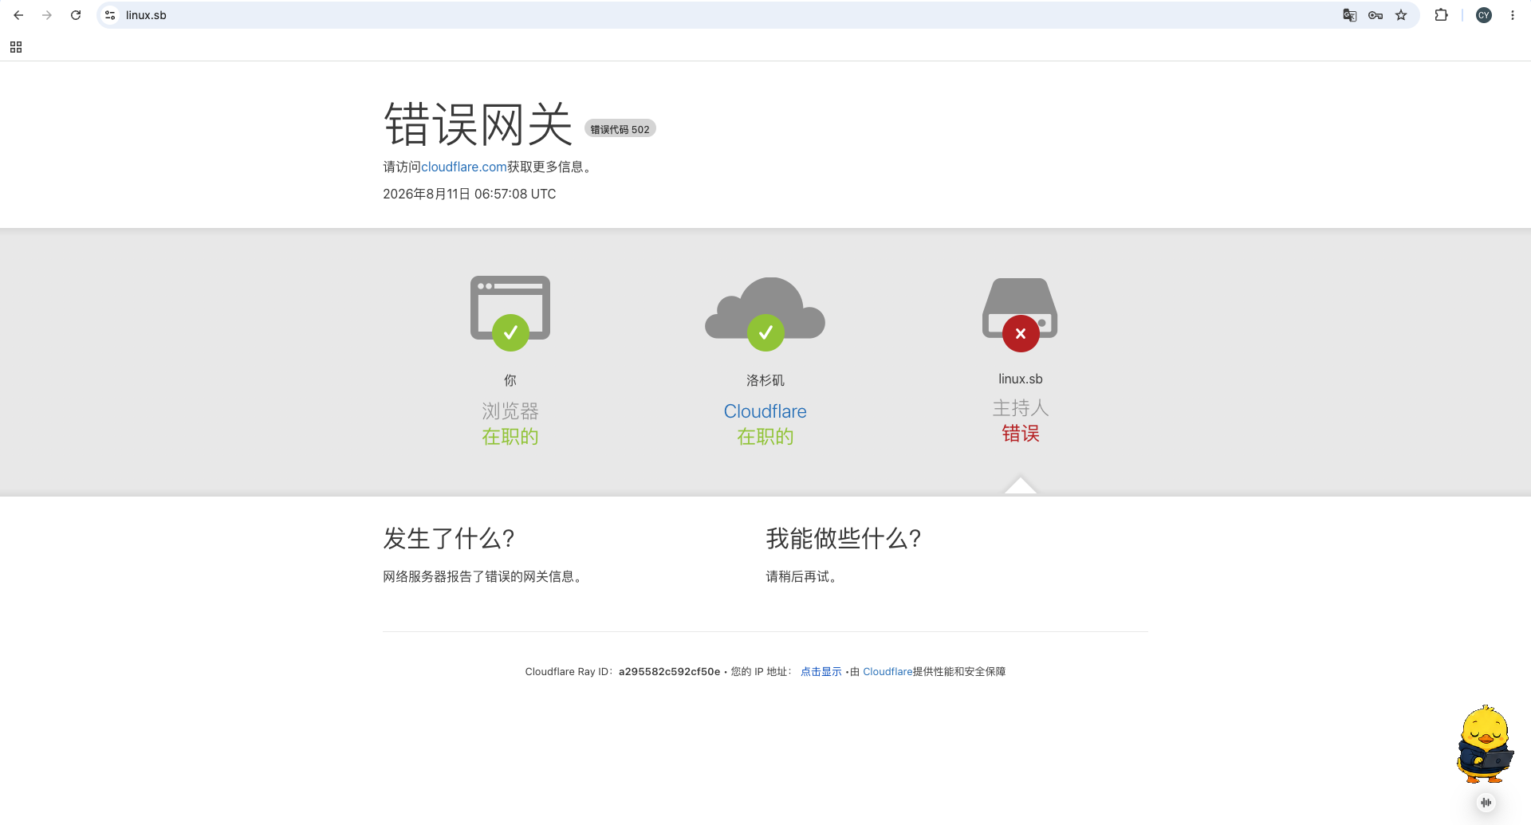Viewport: 1531px width, 825px height.
Task: Click 点击显示 to reveal IP address
Action: click(821, 672)
